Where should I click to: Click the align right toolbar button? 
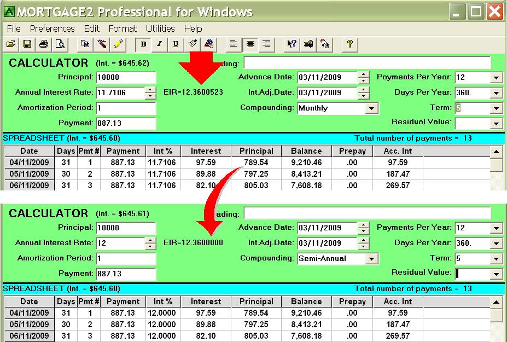pos(266,44)
